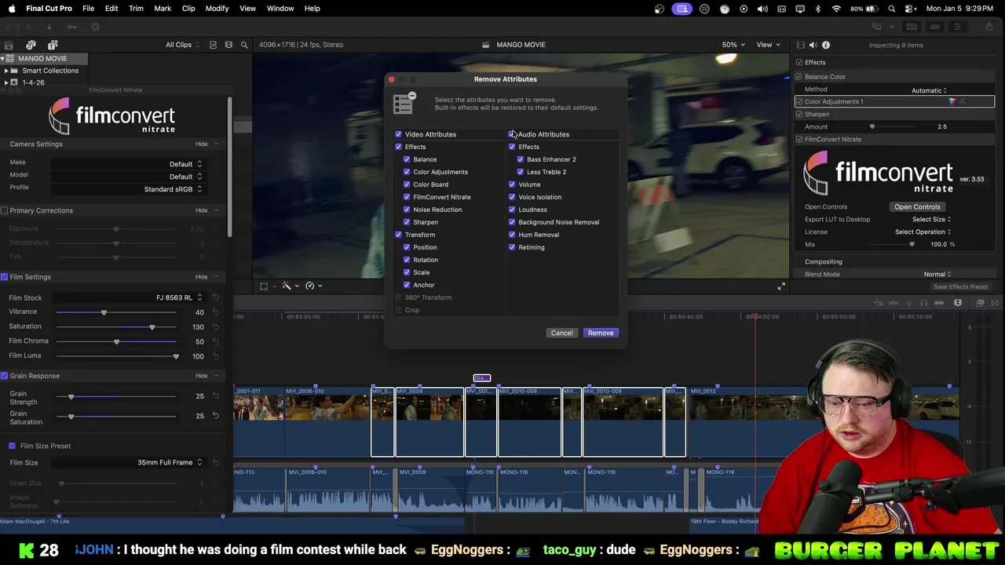
Task: Toggle the timeline panel toolbar icon
Action: 934,27
